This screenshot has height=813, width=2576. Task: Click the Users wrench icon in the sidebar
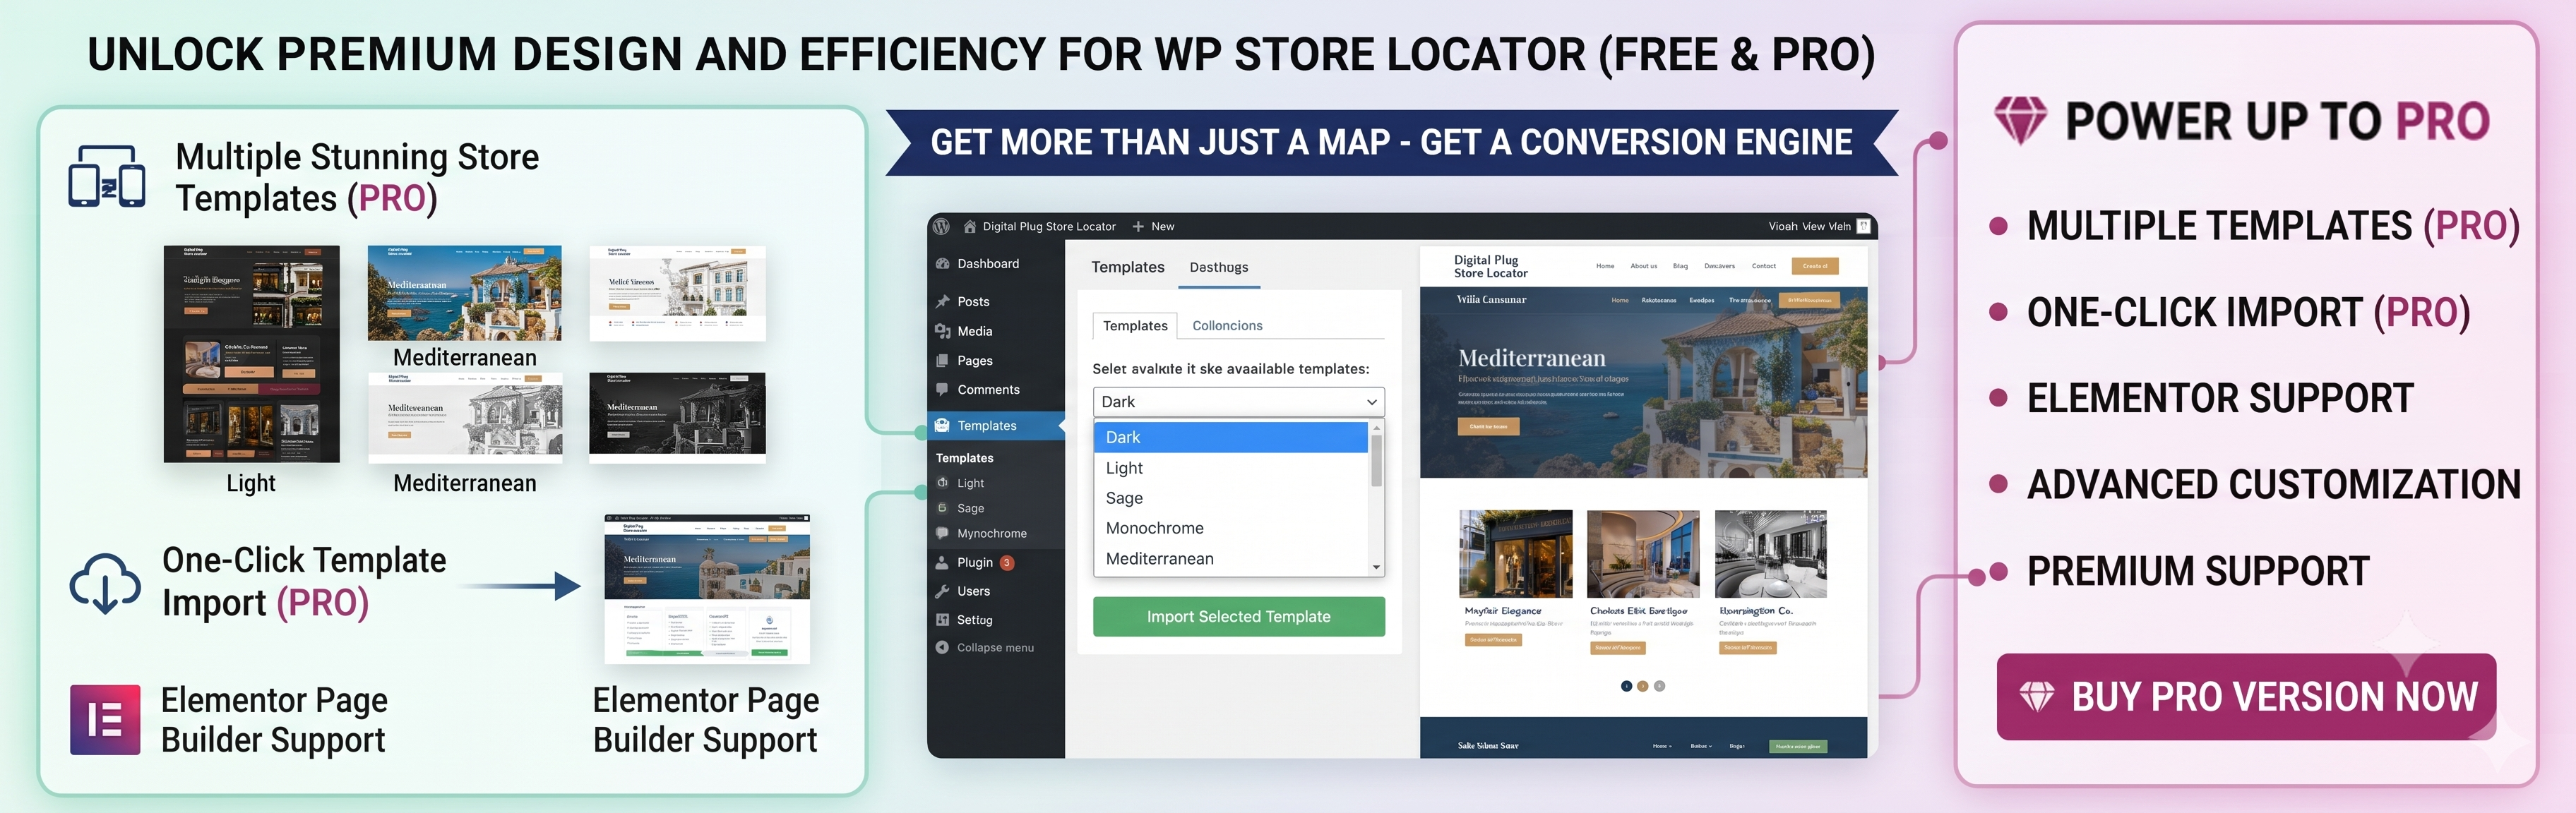pyautogui.click(x=942, y=591)
